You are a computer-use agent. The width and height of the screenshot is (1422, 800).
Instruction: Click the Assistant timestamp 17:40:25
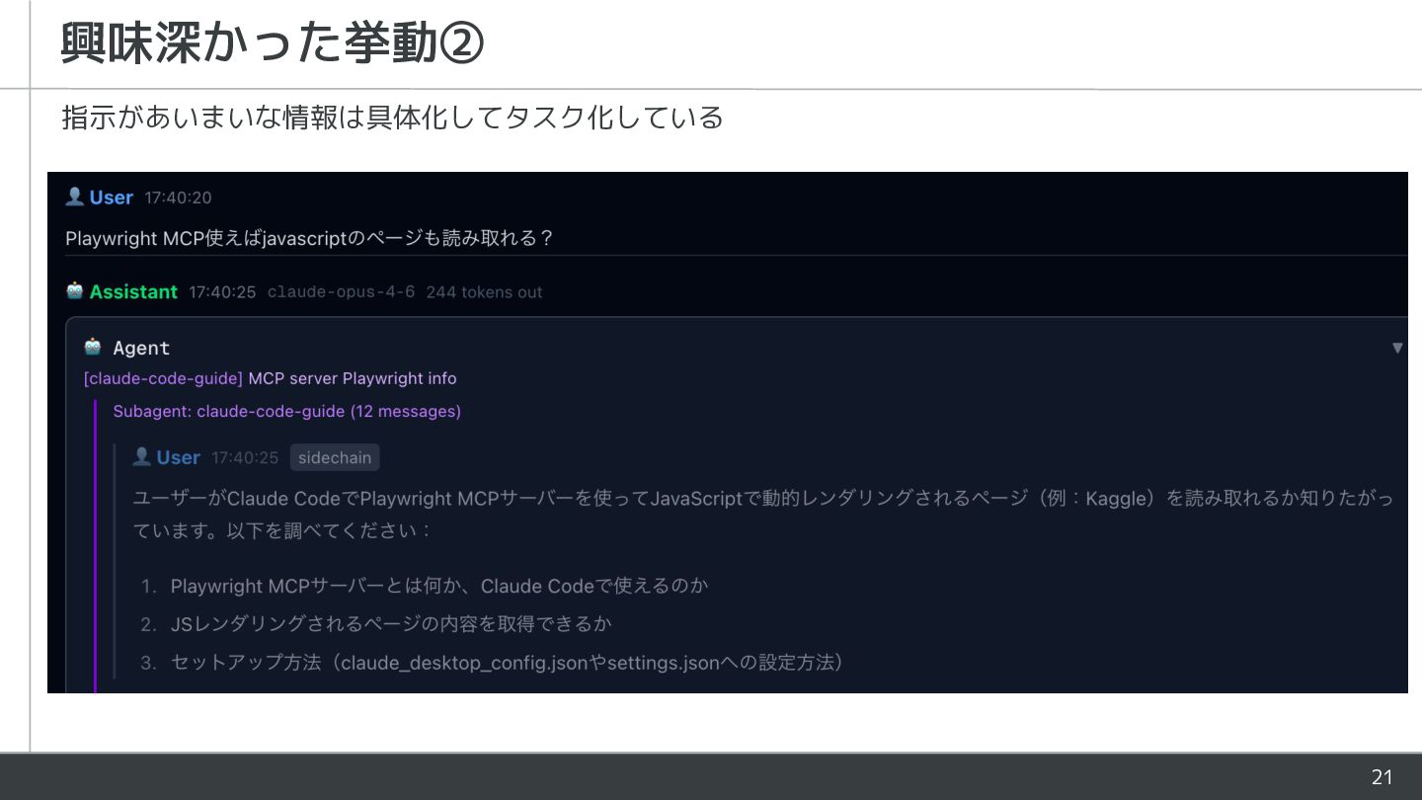(x=222, y=292)
